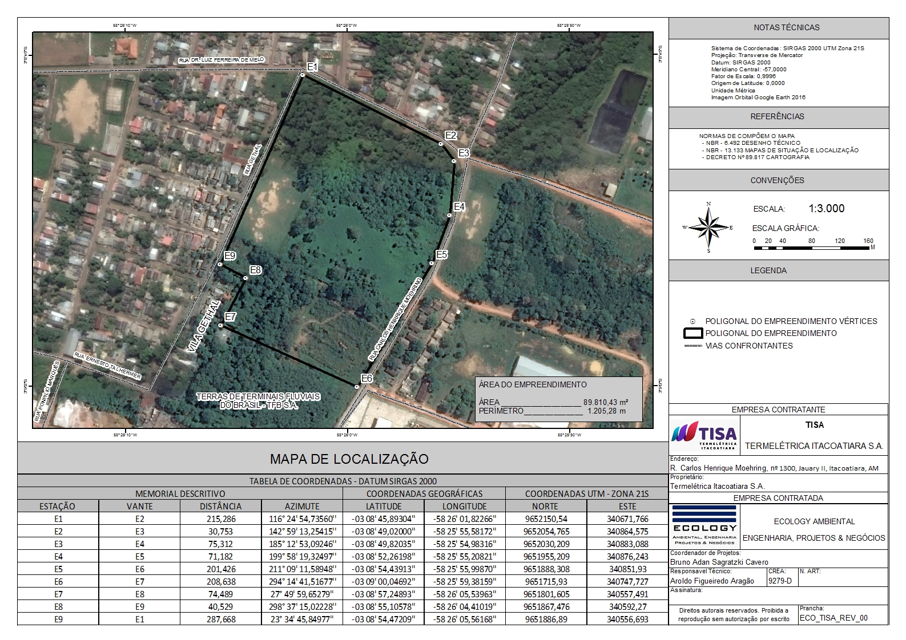Click the MEMORIAL DESCRITIVO group header
The width and height of the screenshot is (906, 640).
point(180,493)
